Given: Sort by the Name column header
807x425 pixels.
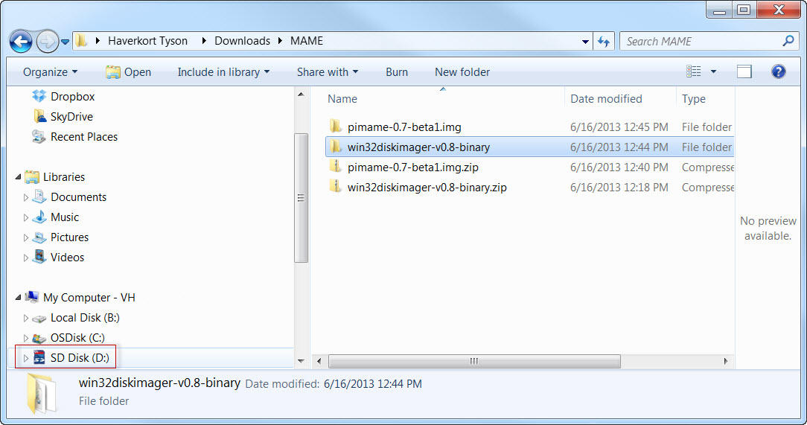Looking at the screenshot, I should [x=342, y=99].
